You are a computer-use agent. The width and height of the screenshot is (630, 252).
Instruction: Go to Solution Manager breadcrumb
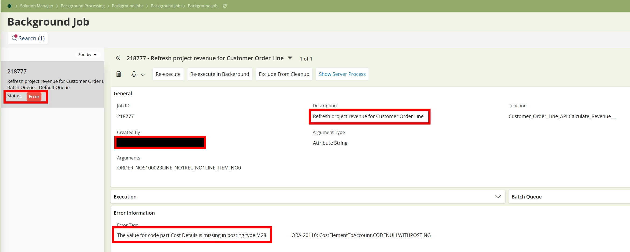click(37, 6)
